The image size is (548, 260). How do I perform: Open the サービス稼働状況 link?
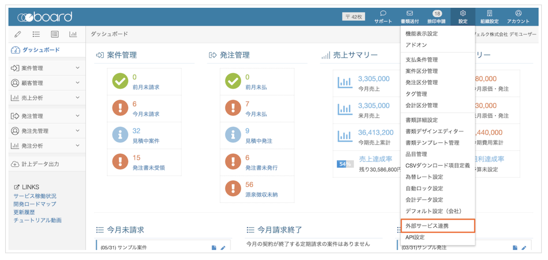[x=35, y=196]
